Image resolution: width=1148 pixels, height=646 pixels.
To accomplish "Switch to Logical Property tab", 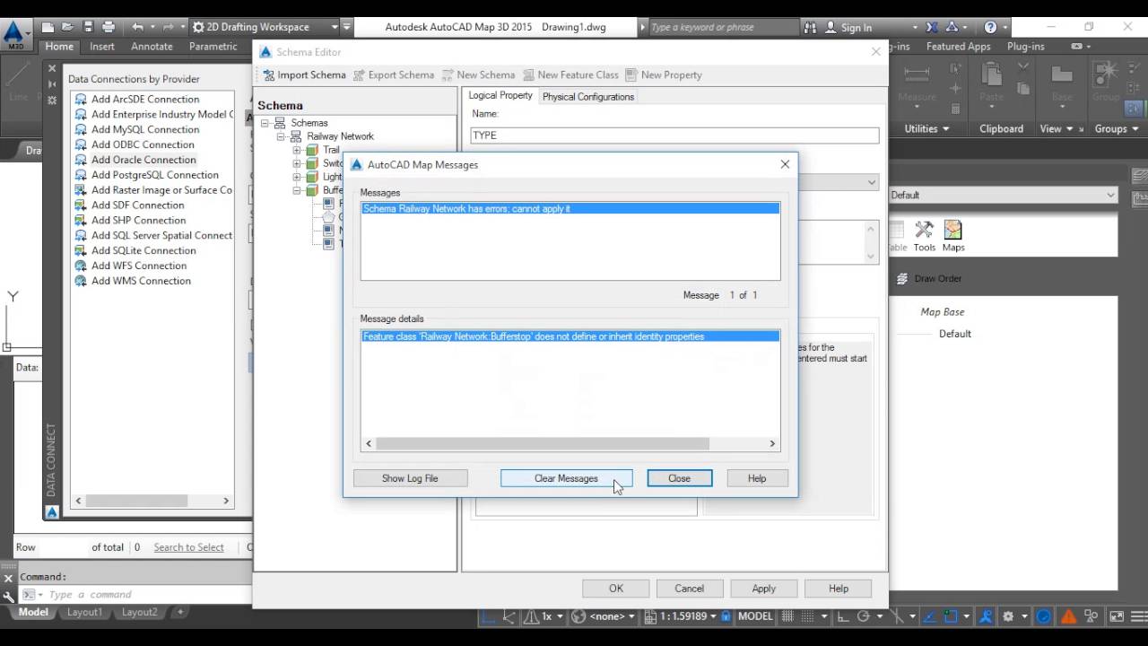I will tap(500, 95).
